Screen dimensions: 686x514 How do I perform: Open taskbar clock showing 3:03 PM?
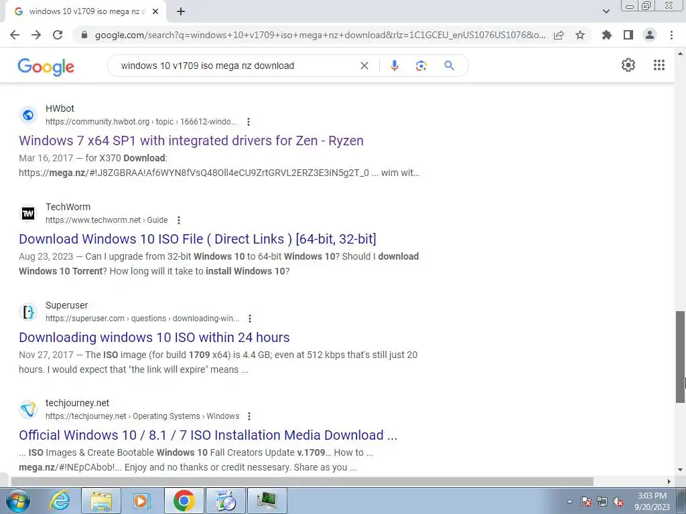(652, 501)
